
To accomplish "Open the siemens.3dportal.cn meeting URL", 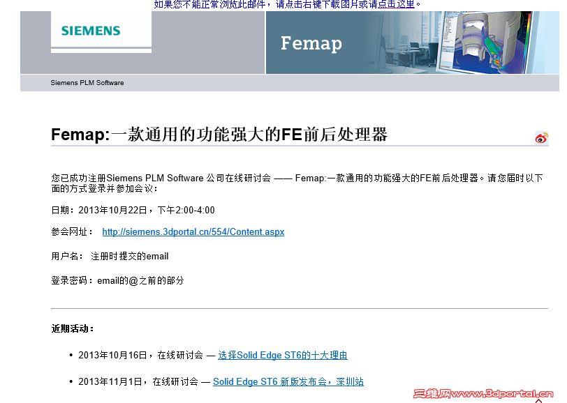I will (x=193, y=232).
